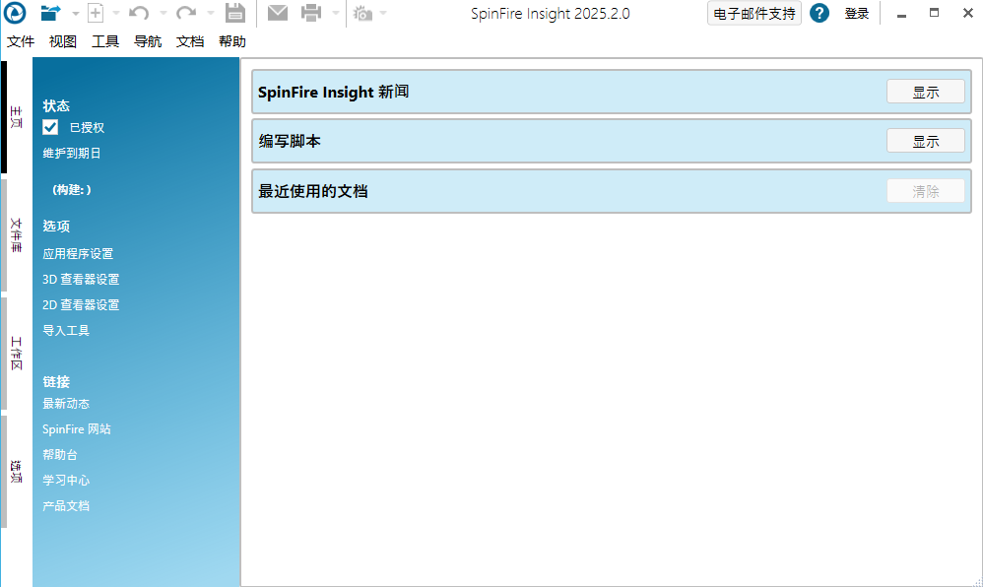The width and height of the screenshot is (983, 587).
Task: Expand the snapshot dropdown arrow
Action: coord(383,13)
